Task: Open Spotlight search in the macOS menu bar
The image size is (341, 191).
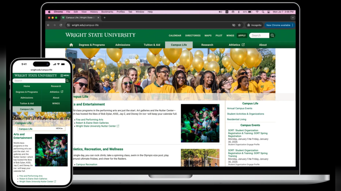Action: [263, 12]
